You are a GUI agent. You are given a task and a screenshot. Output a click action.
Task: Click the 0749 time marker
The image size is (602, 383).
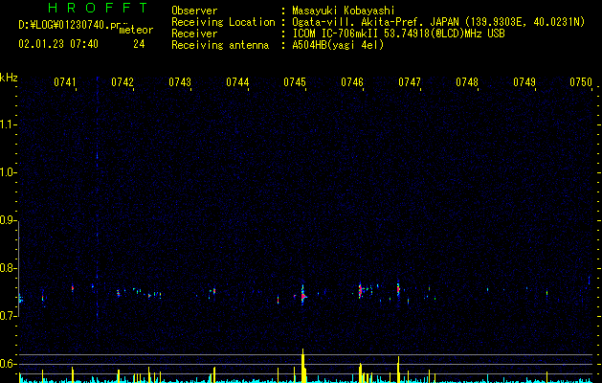tap(524, 82)
